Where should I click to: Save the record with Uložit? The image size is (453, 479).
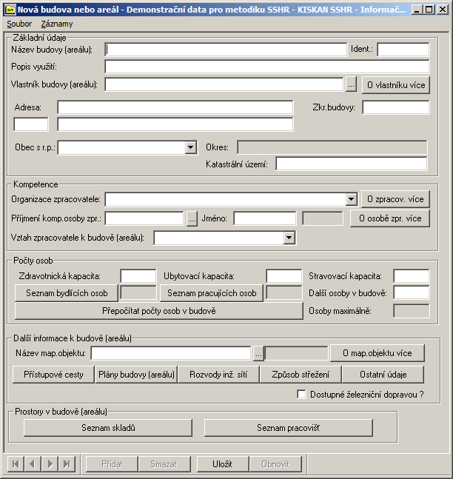tap(222, 464)
